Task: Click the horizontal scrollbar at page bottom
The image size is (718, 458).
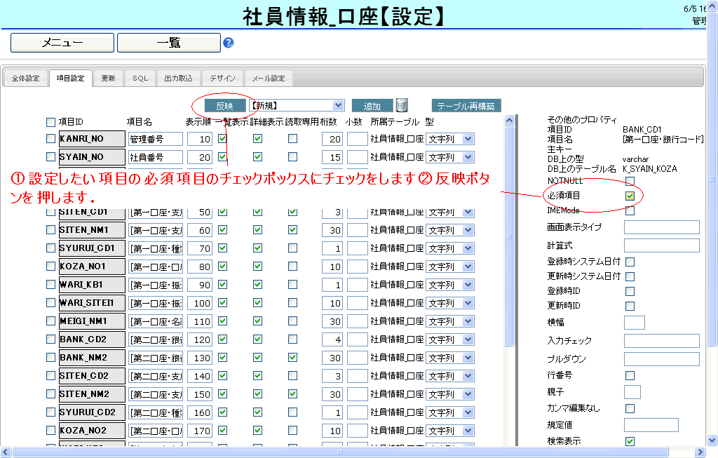Action: pyautogui.click(x=351, y=452)
